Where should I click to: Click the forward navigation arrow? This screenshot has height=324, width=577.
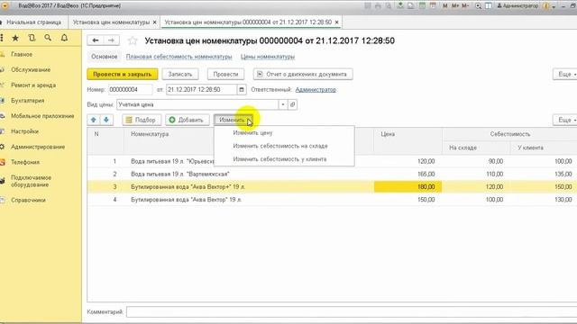click(111, 40)
